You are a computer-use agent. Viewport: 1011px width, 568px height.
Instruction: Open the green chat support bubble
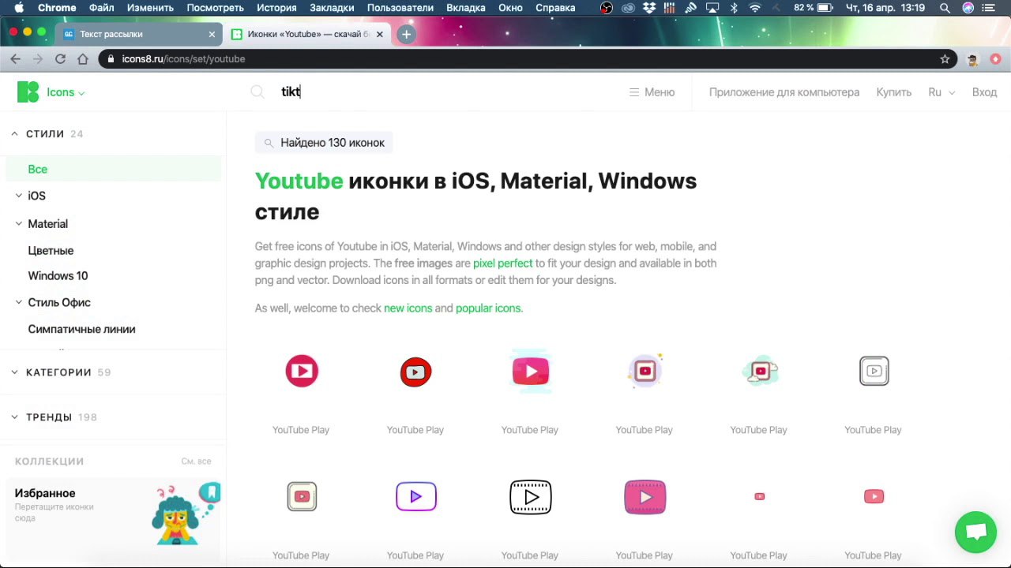click(975, 532)
